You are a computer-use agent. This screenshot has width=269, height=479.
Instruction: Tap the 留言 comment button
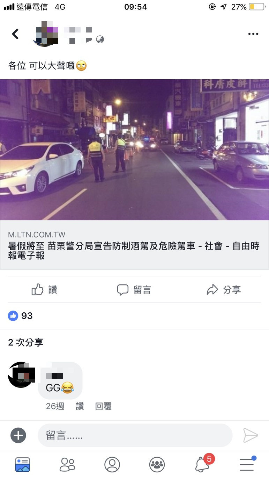click(x=134, y=290)
